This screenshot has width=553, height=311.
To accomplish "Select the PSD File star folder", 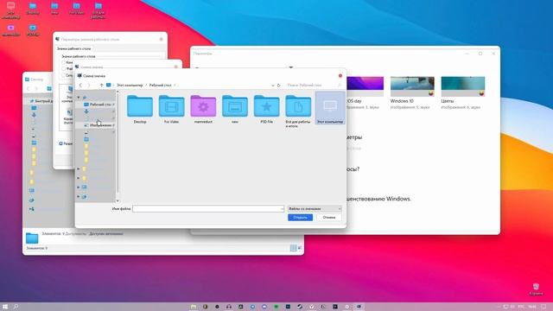I will [267, 109].
